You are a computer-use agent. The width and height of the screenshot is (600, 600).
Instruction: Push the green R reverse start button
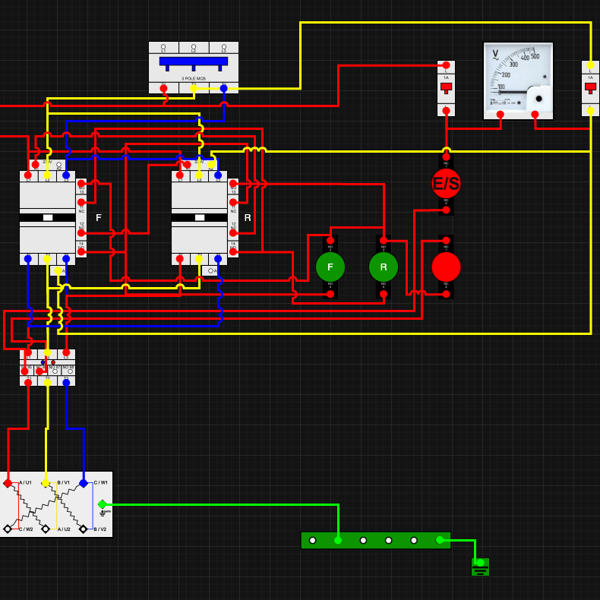384,267
